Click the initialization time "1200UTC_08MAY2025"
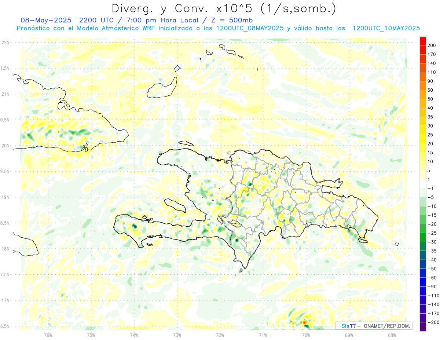The image size is (440, 340). [250, 28]
